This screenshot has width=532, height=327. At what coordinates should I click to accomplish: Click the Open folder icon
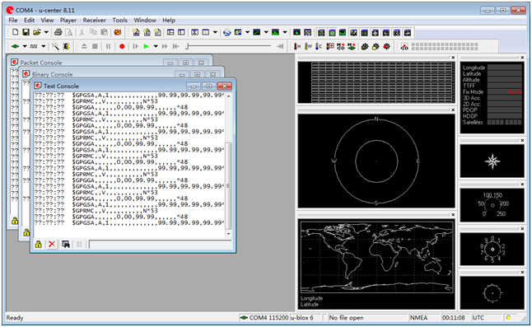tap(36, 32)
